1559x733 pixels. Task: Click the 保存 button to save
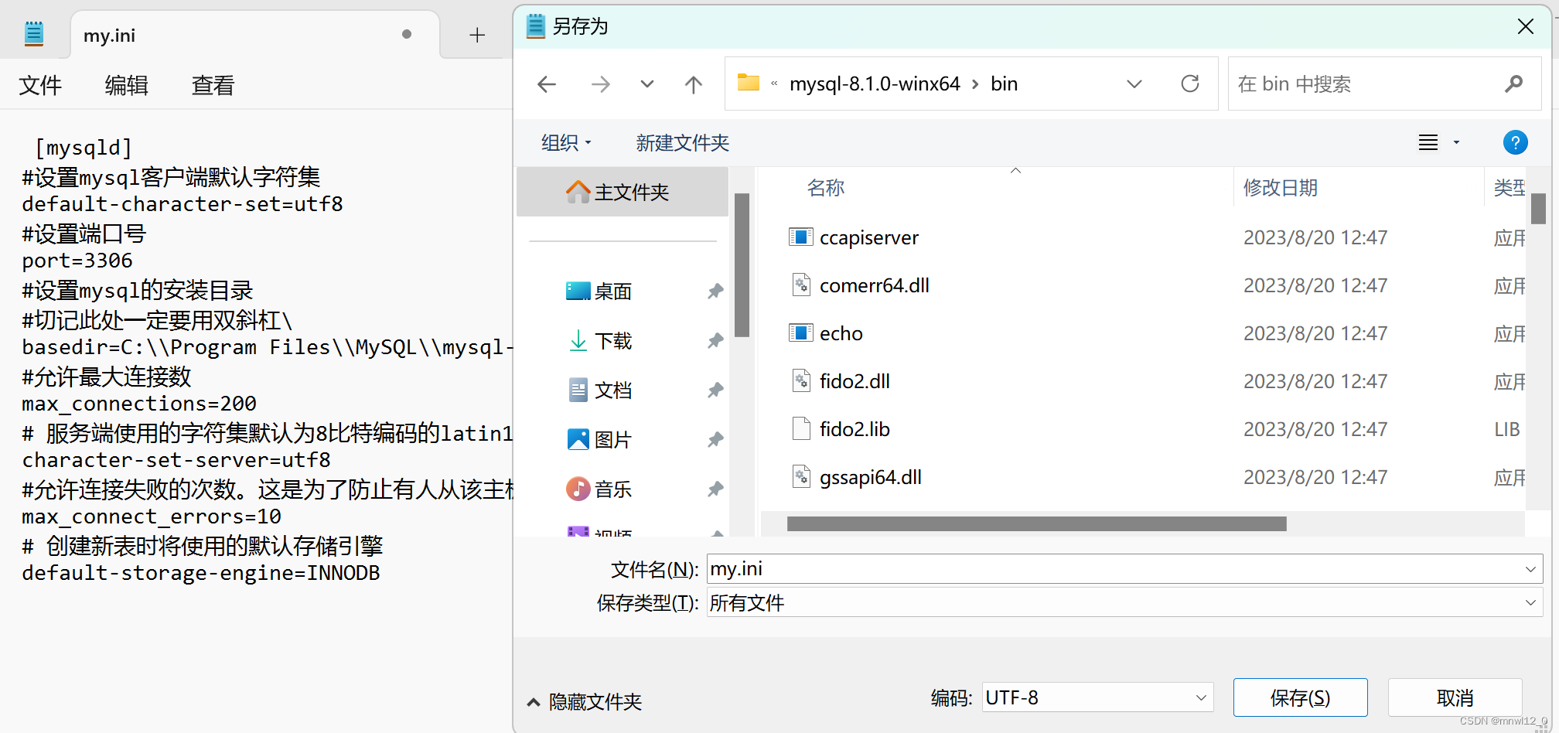(x=1300, y=697)
